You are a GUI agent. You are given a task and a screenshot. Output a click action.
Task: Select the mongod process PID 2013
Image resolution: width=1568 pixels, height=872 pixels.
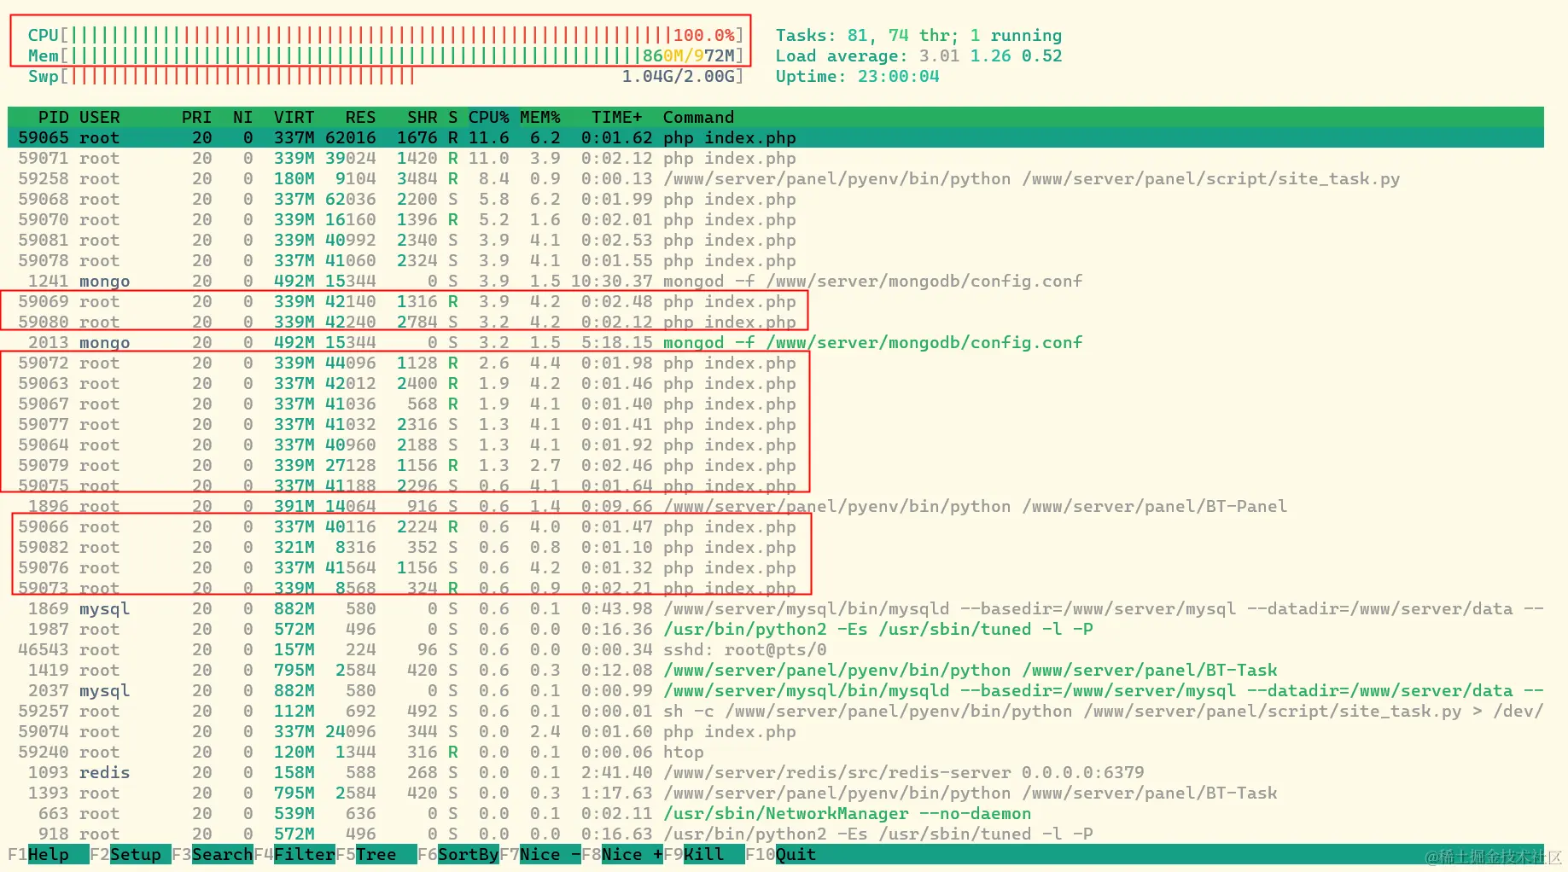[x=776, y=342]
